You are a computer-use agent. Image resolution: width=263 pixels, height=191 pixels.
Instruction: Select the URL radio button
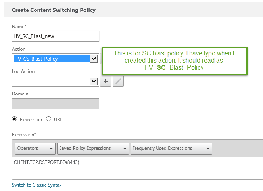(x=49, y=119)
